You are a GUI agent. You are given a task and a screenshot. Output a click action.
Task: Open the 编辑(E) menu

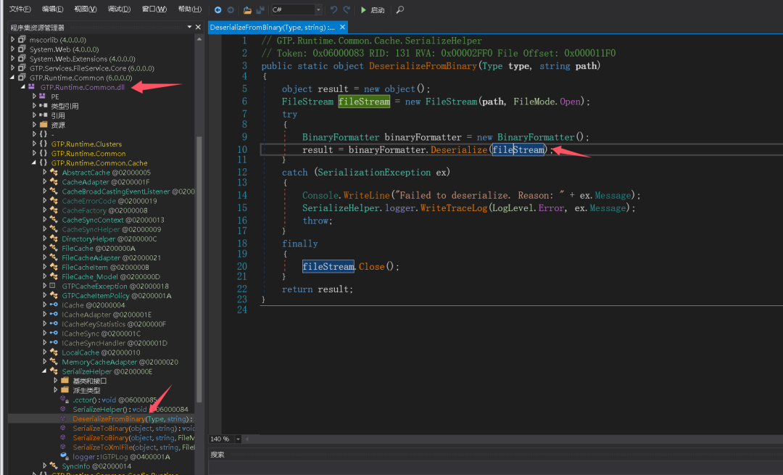pos(52,9)
